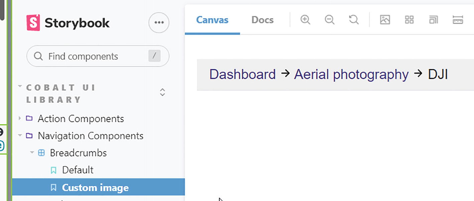
Task: Collapse the Breadcrumbs component item
Action: coord(78,153)
